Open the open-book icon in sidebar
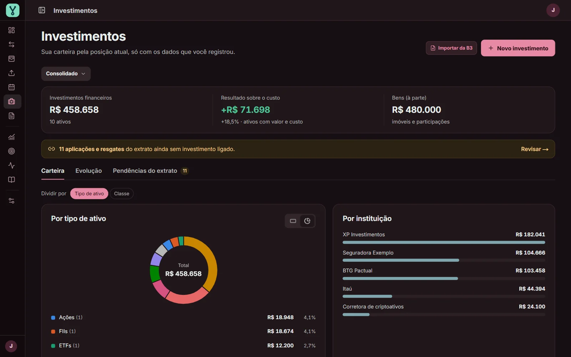The width and height of the screenshot is (571, 357). point(11,180)
